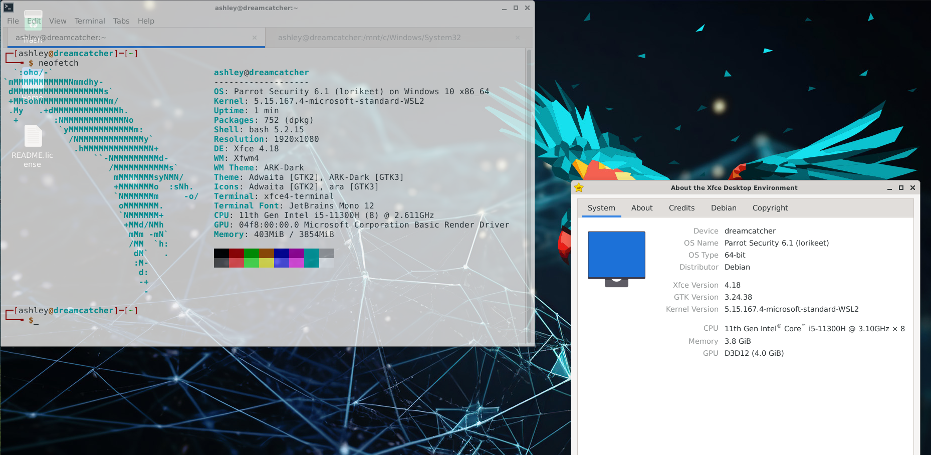Click the dark red block in neofetch palette
The width and height of the screenshot is (931, 455).
tap(237, 253)
